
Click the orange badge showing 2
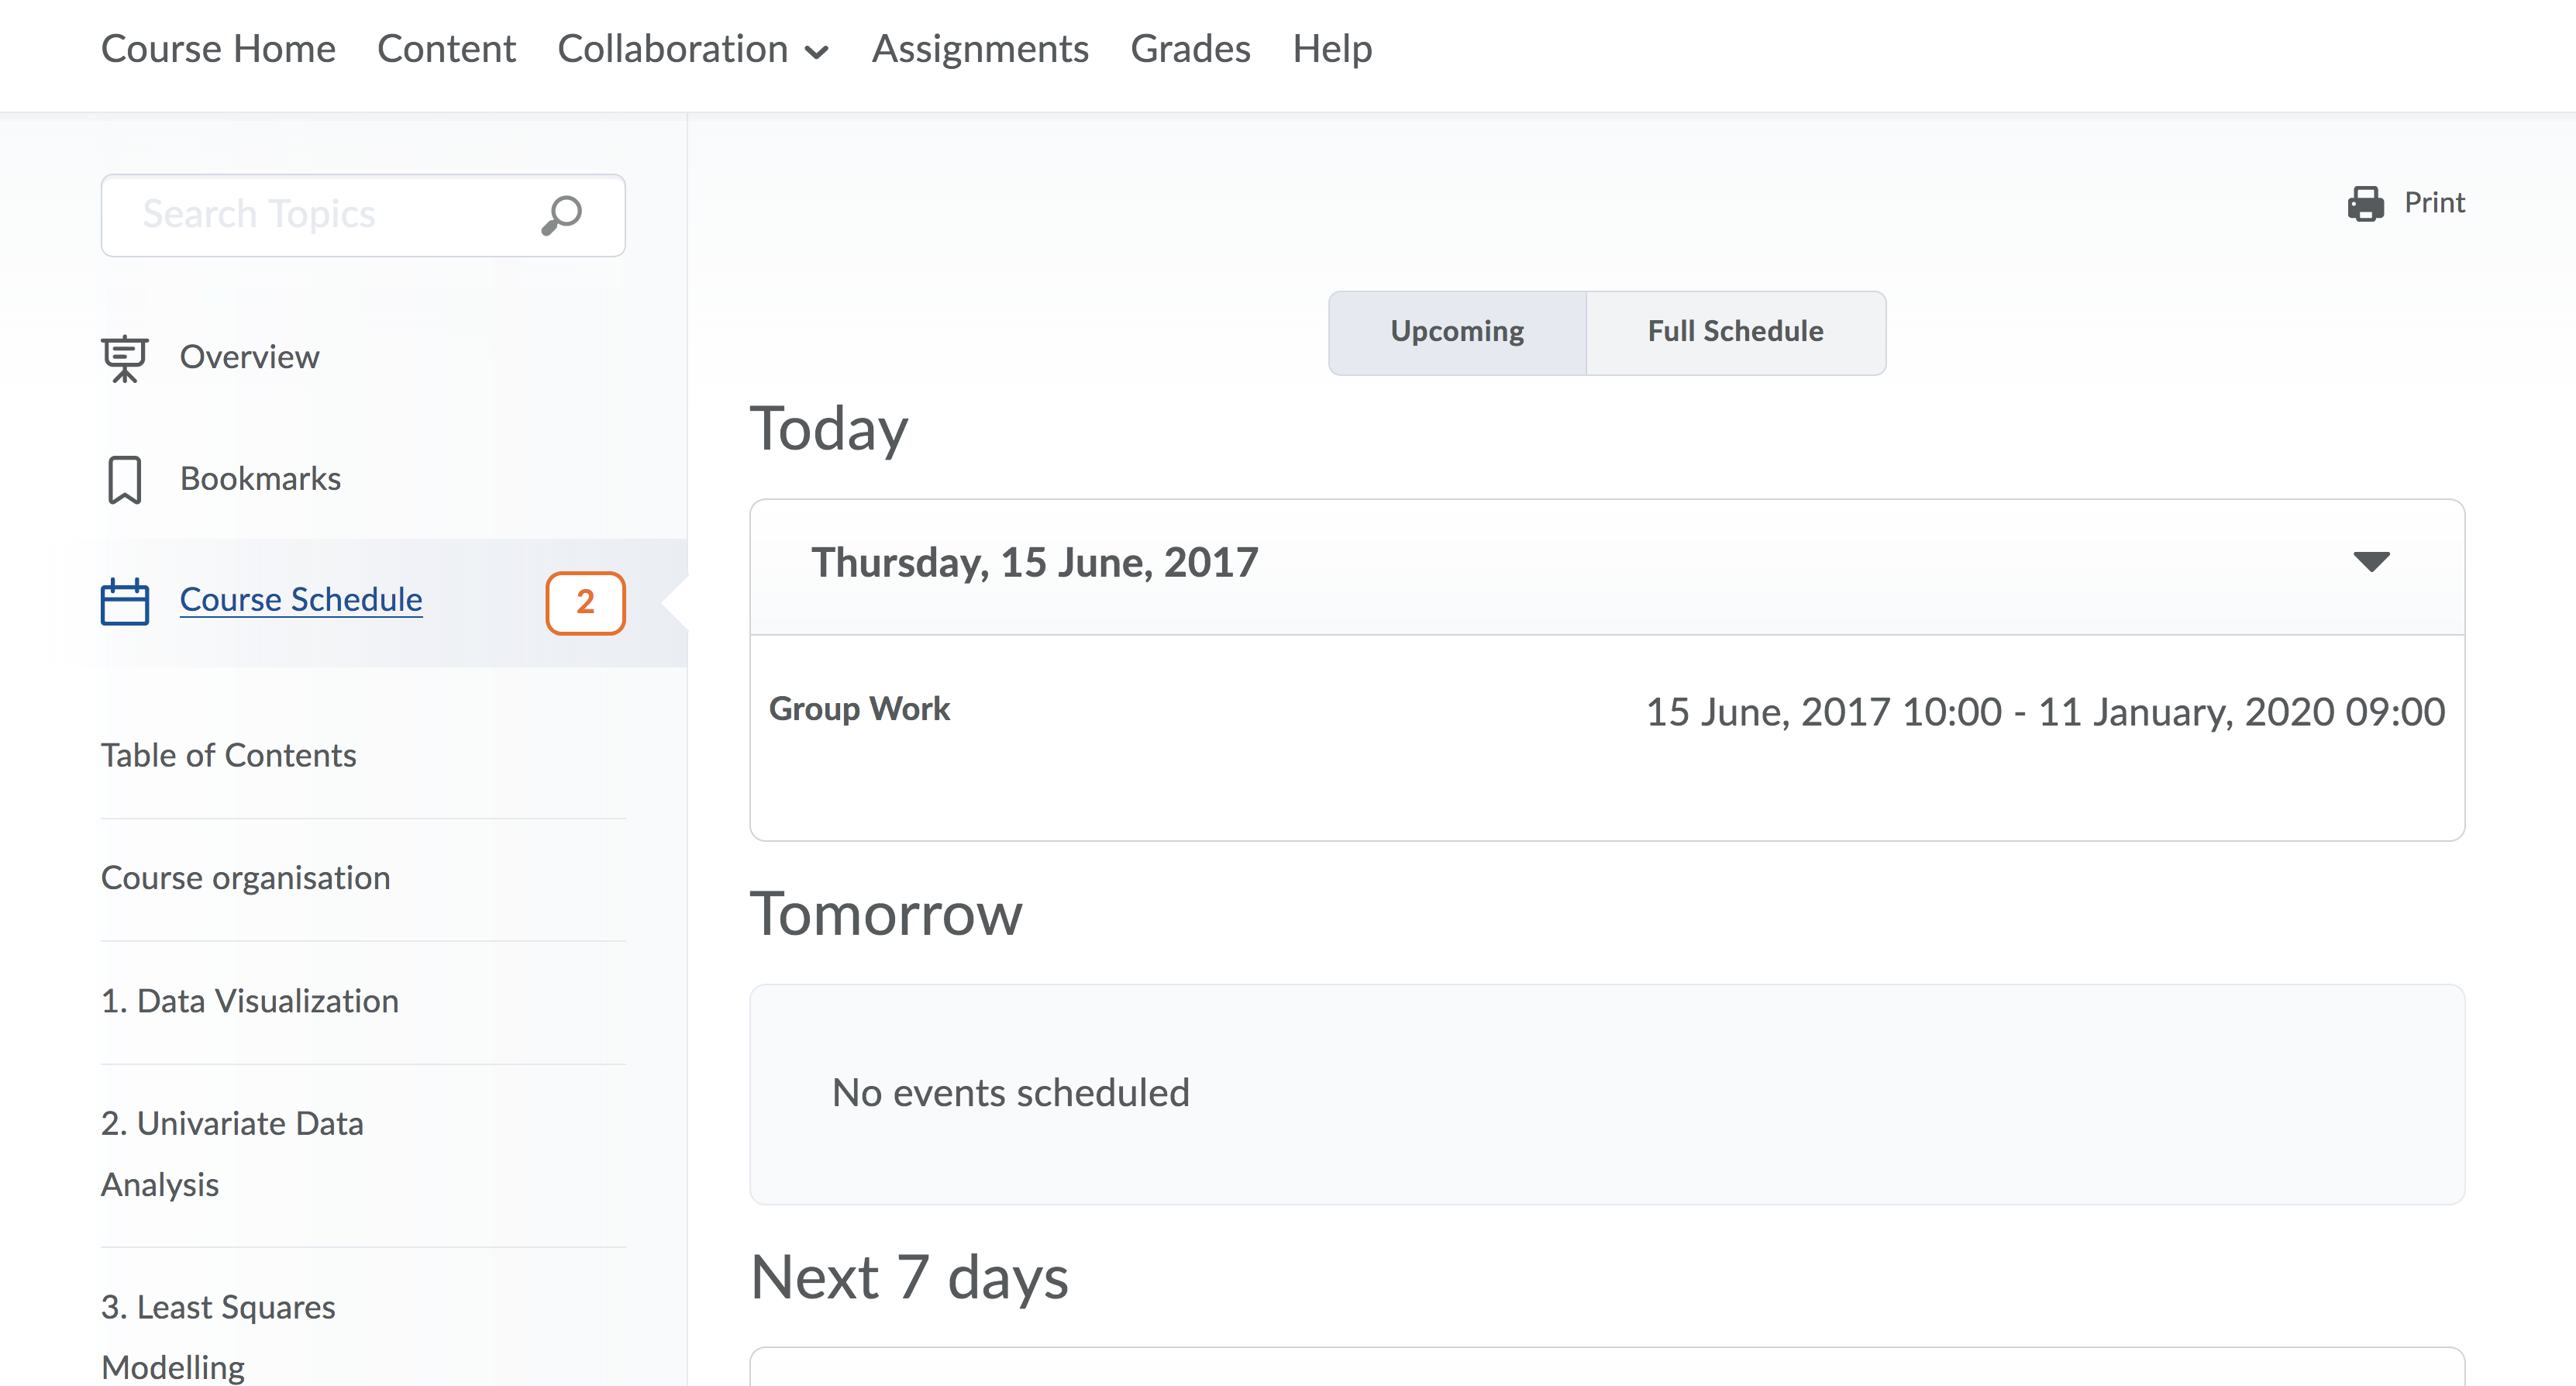(x=585, y=602)
